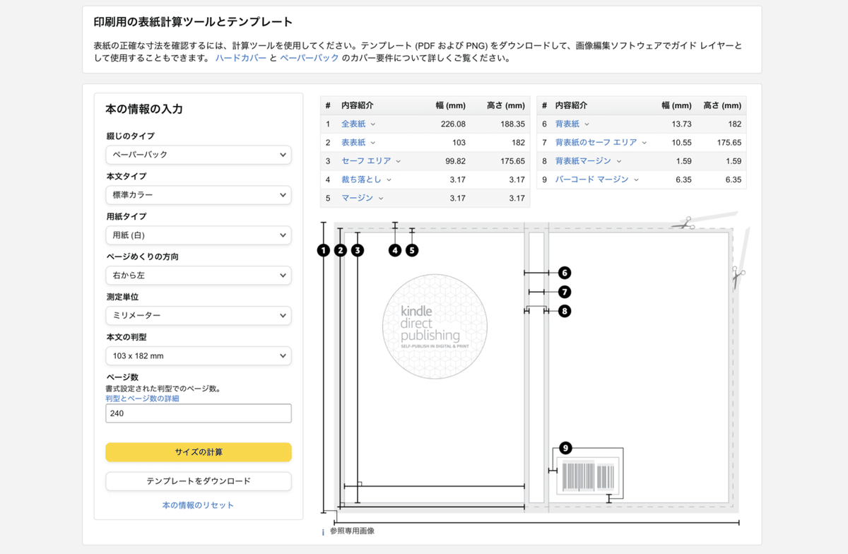Click the 印刷用の表紙計算ツールとテンプレート heading
Image resolution: width=848 pixels, height=554 pixels.
(193, 23)
